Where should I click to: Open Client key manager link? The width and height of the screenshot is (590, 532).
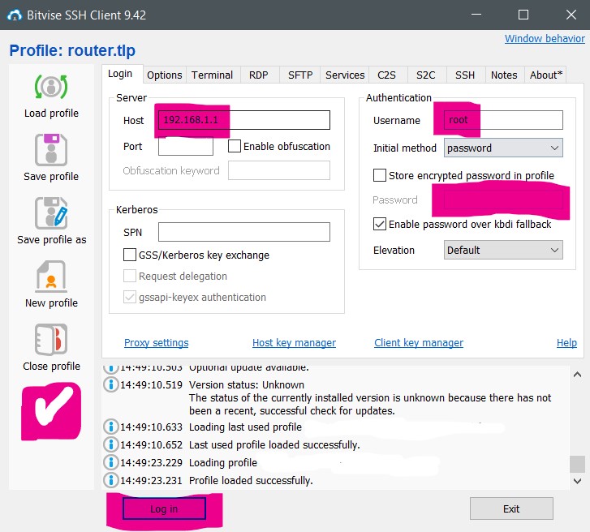point(419,342)
